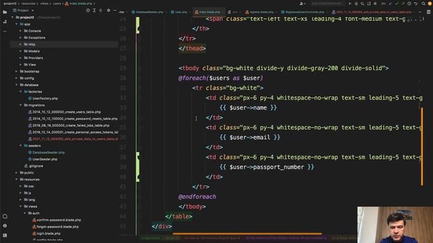Collapse the seeders folder
The image size is (433, 243).
(20, 146)
